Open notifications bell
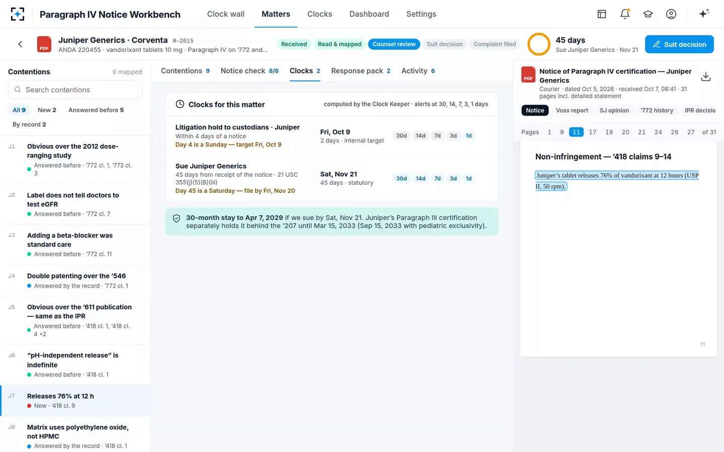 pyautogui.click(x=625, y=14)
